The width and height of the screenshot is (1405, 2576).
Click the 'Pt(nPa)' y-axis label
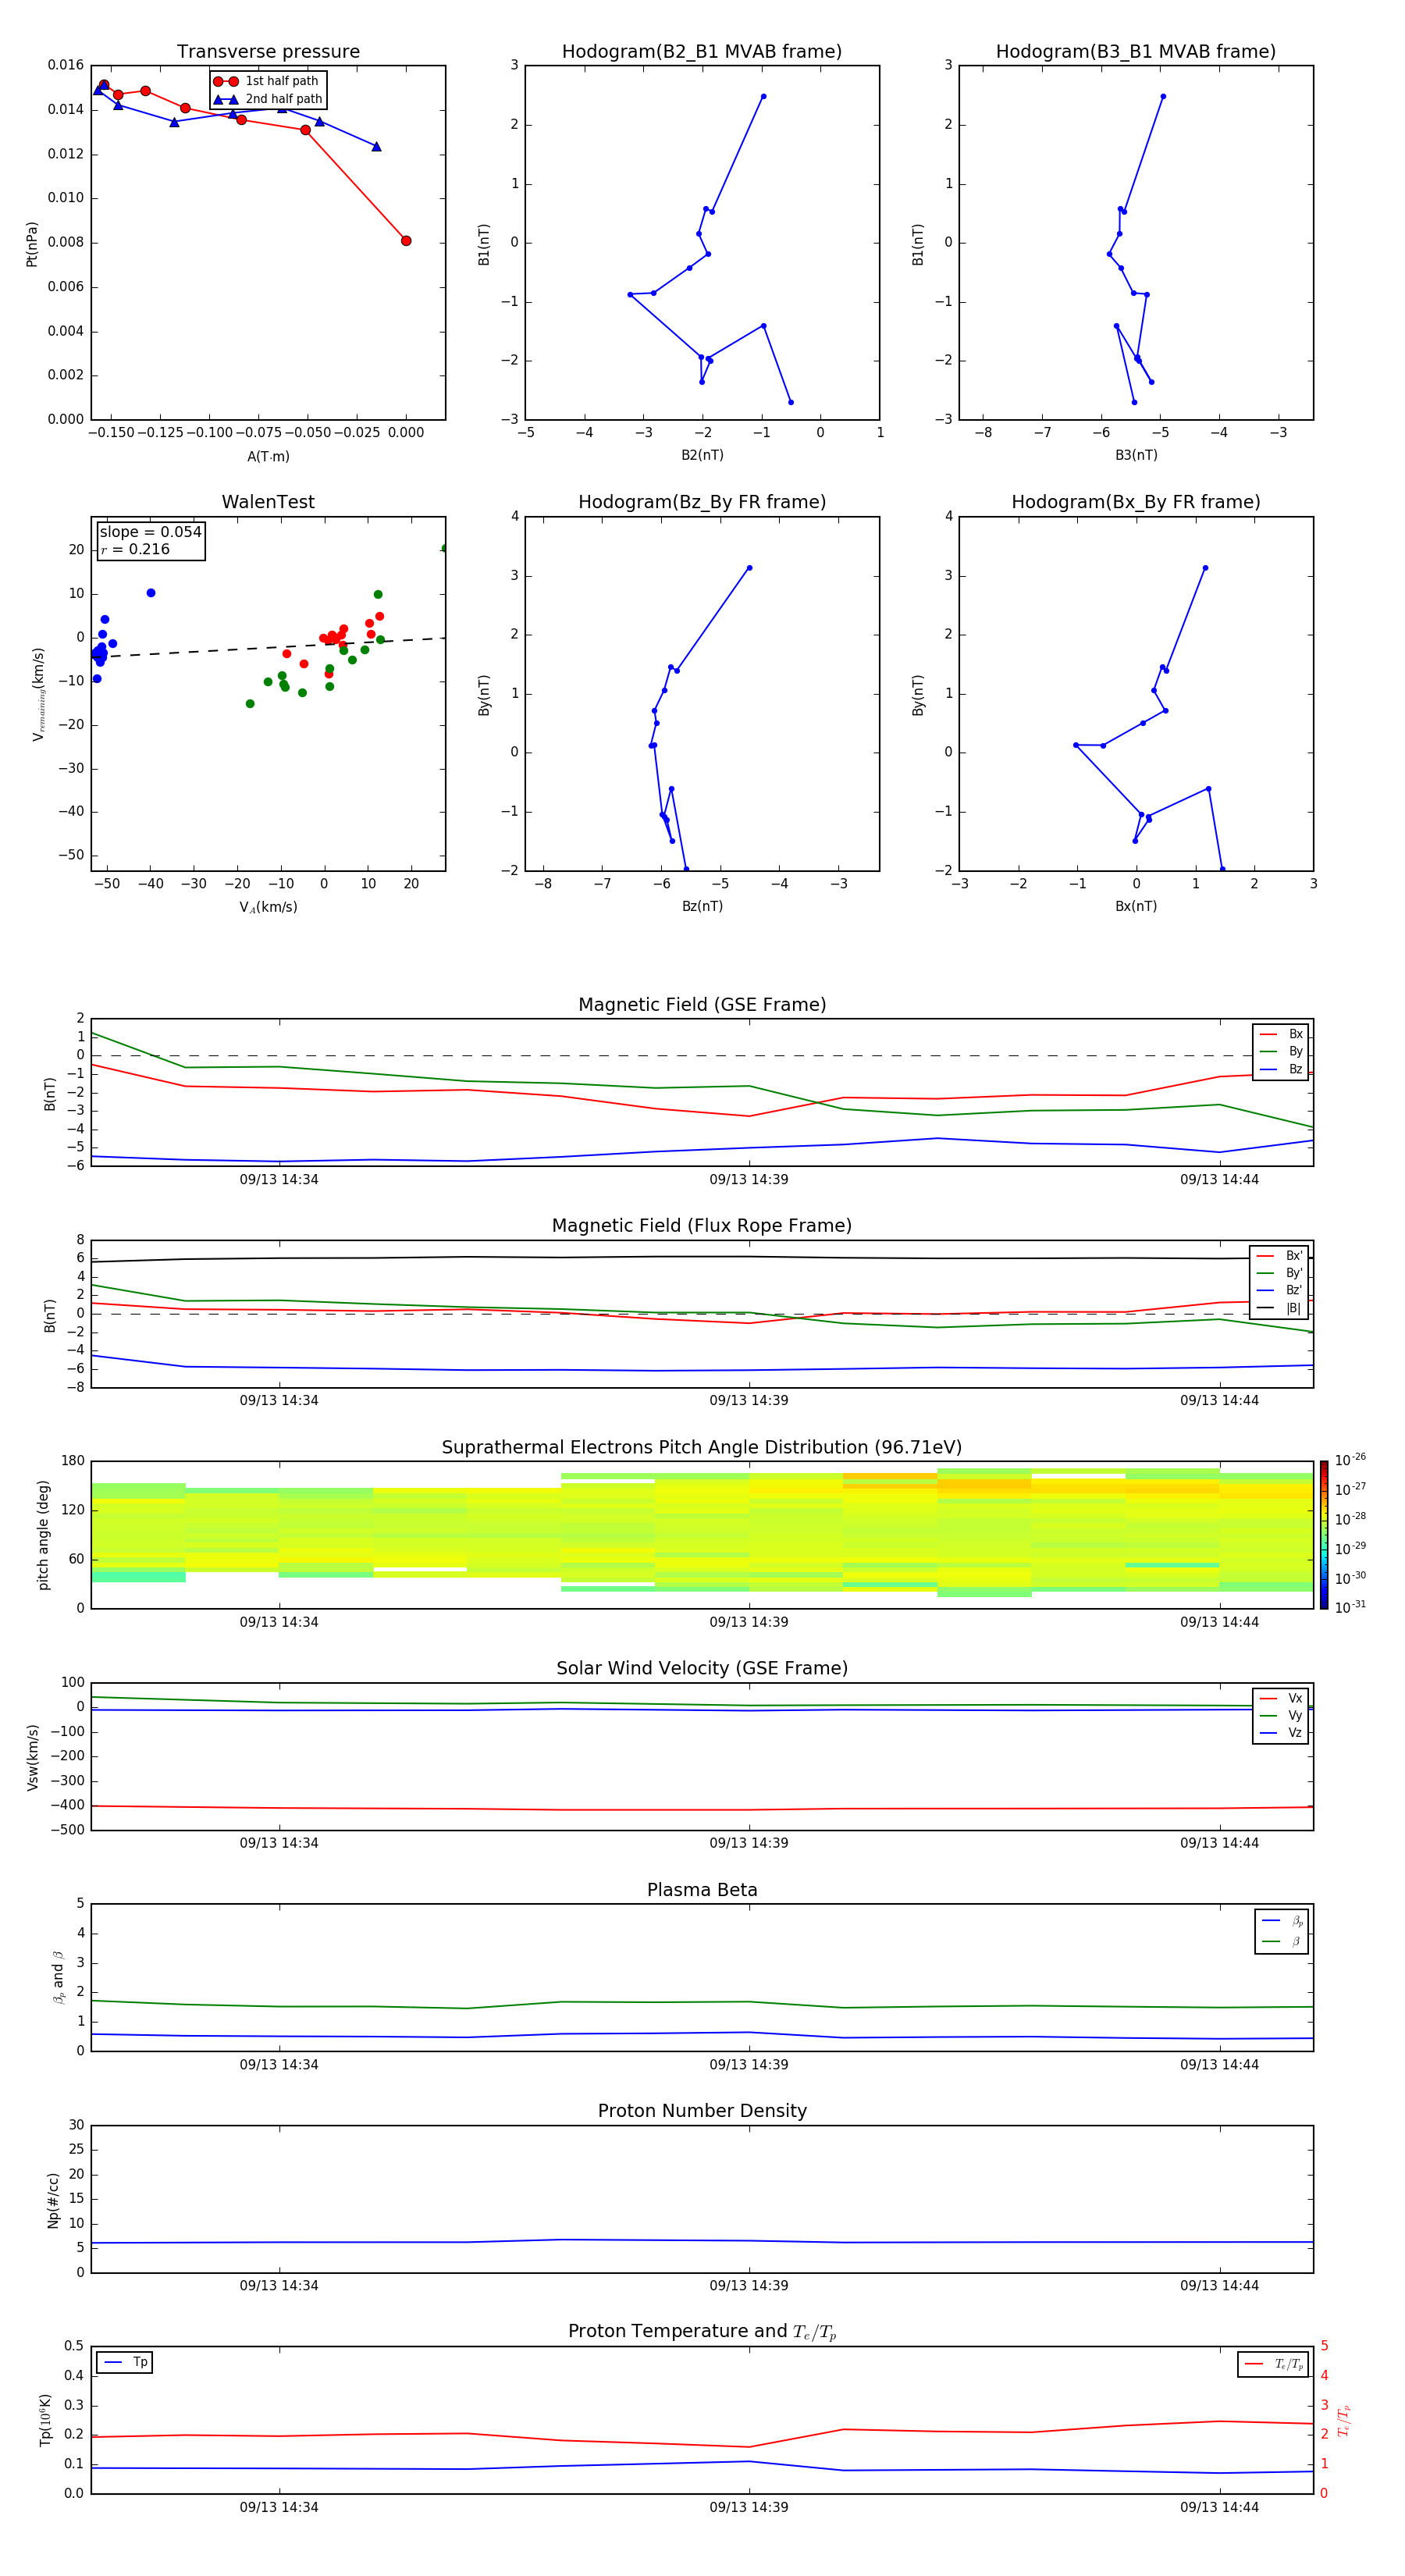pos(32,243)
